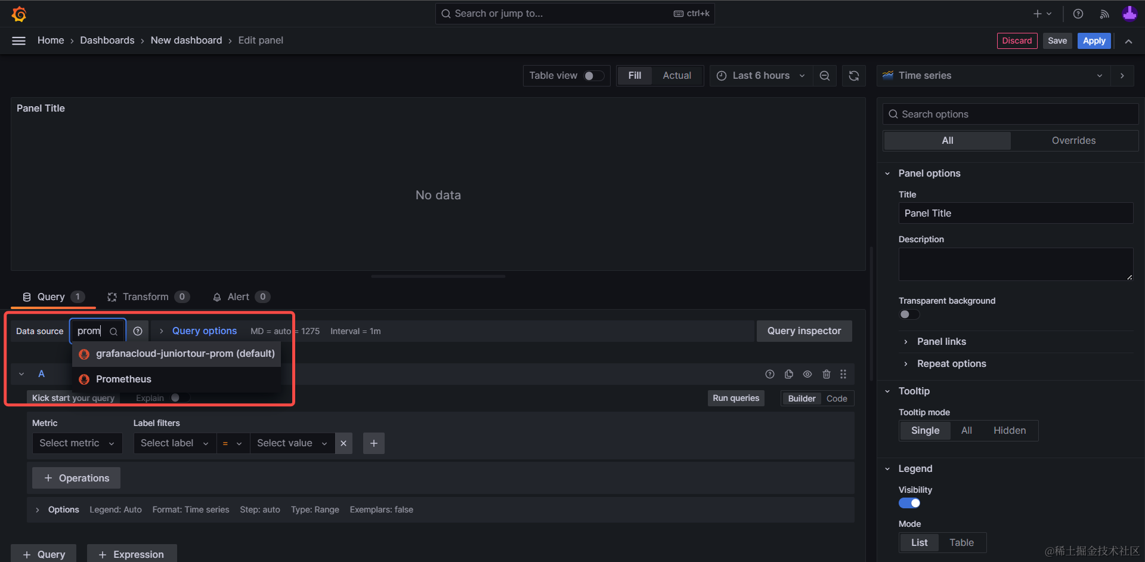
Task: Open the hamburger navigation menu
Action: click(19, 41)
